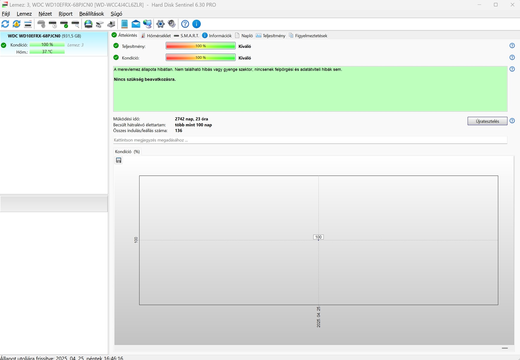Click the blue envelope e-mail icon
The image size is (520, 360).
point(136,24)
